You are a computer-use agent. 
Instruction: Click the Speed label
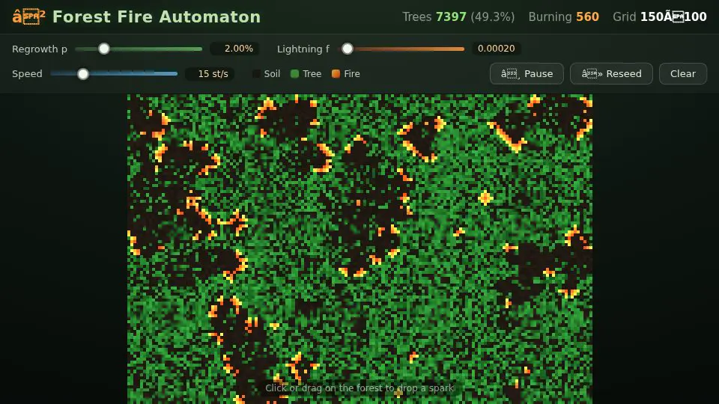(x=27, y=74)
